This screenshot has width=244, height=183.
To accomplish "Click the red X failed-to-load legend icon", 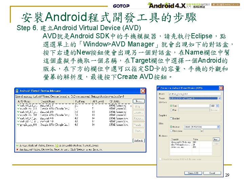I will [x=17, y=149].
